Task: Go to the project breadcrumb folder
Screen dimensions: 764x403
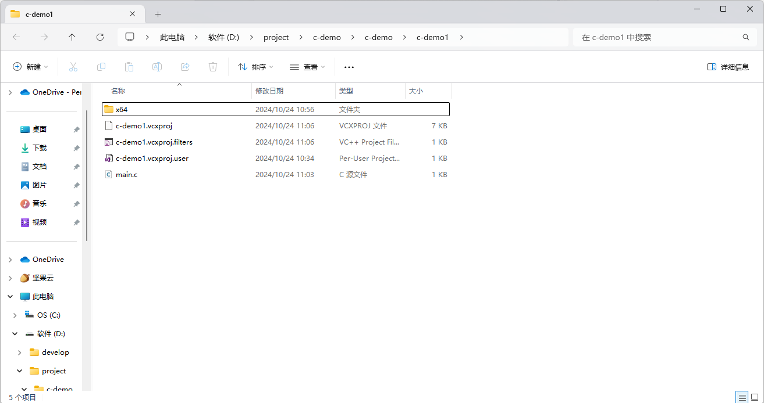Action: 276,37
